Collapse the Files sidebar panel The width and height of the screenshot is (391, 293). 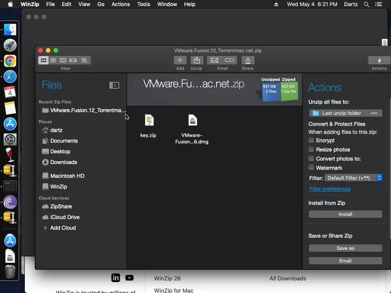(114, 85)
